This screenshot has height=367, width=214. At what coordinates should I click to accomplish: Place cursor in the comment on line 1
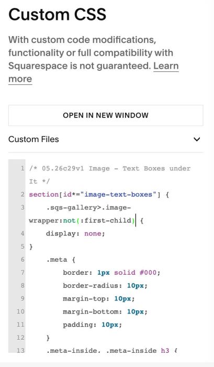coord(110,175)
